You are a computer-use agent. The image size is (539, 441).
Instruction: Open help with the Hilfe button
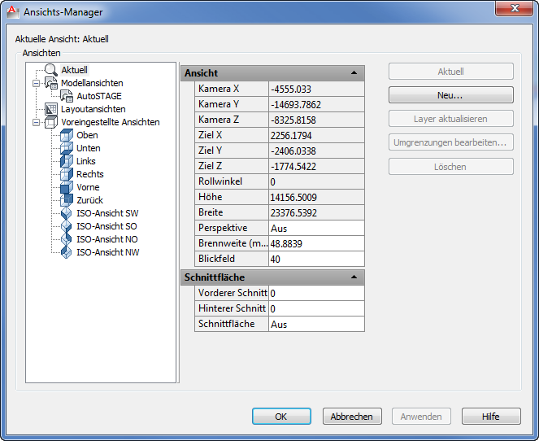coord(490,416)
